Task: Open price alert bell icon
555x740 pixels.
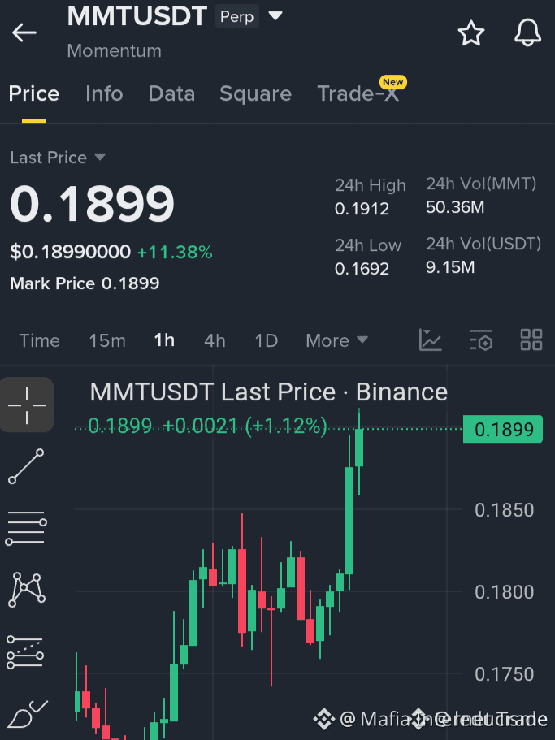Action: pyautogui.click(x=527, y=33)
